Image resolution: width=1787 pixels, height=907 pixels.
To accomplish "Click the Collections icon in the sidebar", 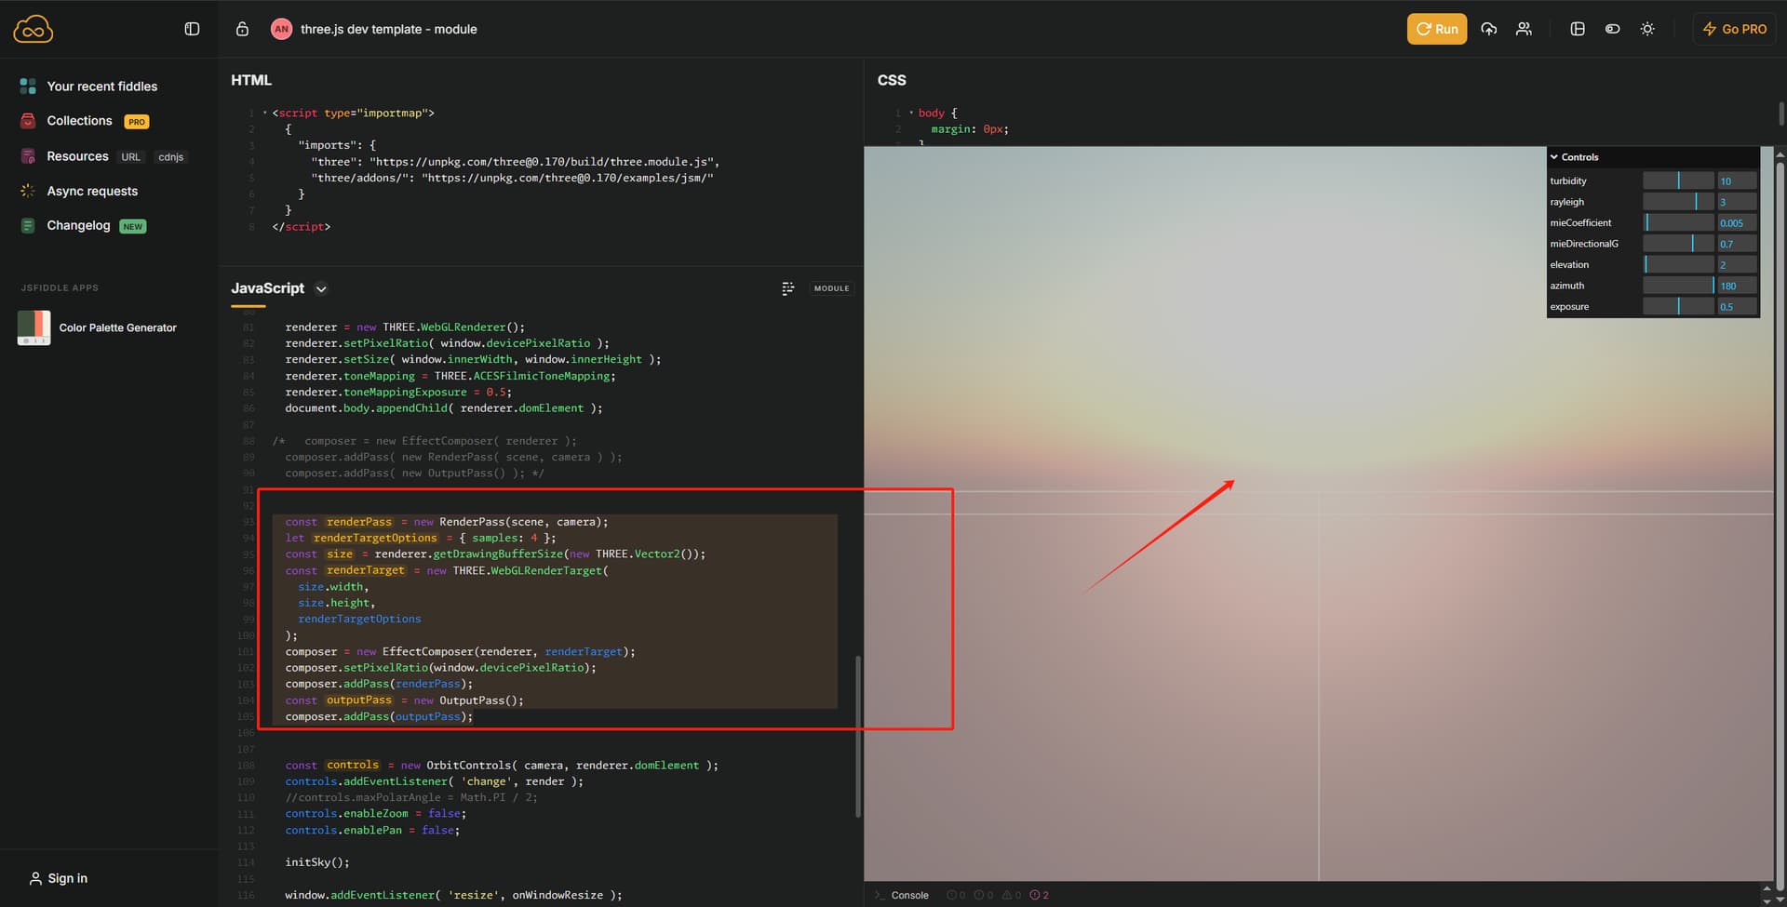I will click(x=28, y=121).
